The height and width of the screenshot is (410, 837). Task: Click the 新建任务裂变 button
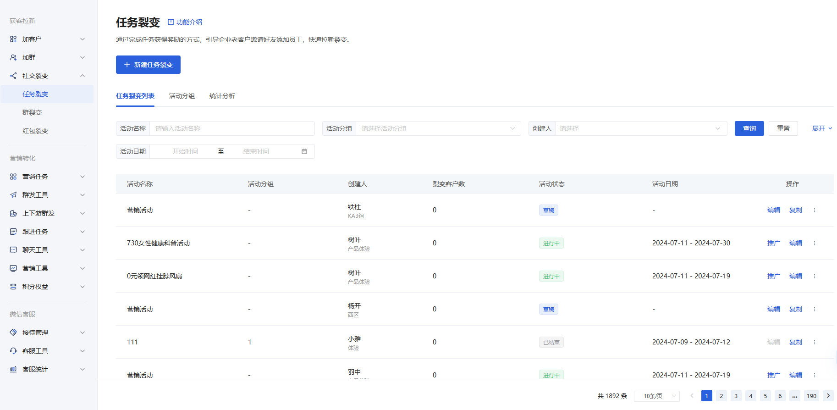pyautogui.click(x=148, y=65)
